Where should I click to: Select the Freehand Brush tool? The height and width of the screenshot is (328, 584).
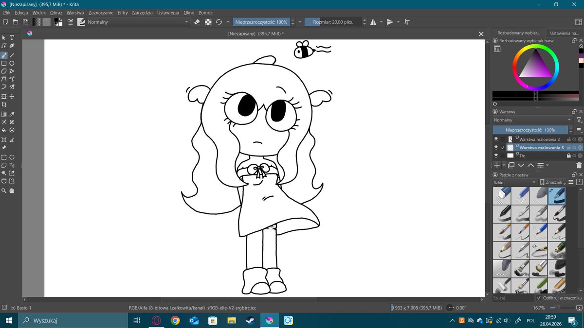(x=4, y=55)
